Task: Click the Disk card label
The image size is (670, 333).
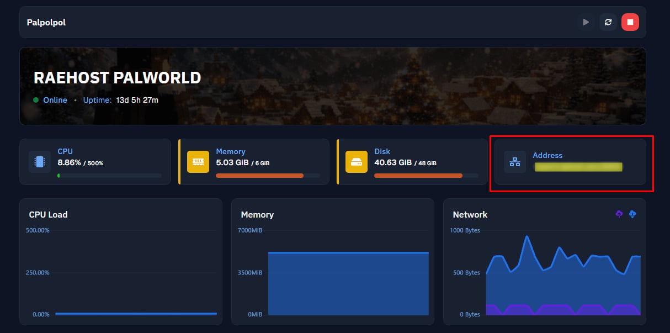Action: point(382,151)
